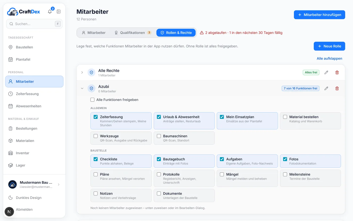Click the Alle aufklappen link

click(x=329, y=59)
